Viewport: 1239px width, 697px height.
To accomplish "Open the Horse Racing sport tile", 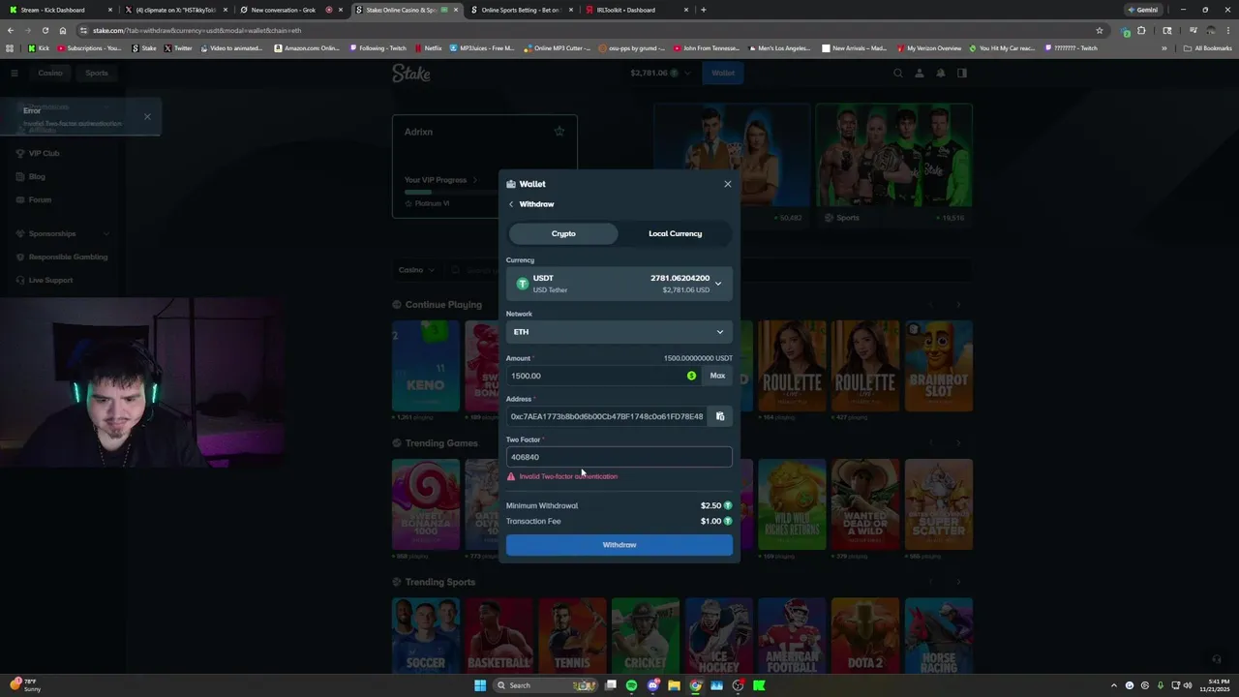I will 938,635.
